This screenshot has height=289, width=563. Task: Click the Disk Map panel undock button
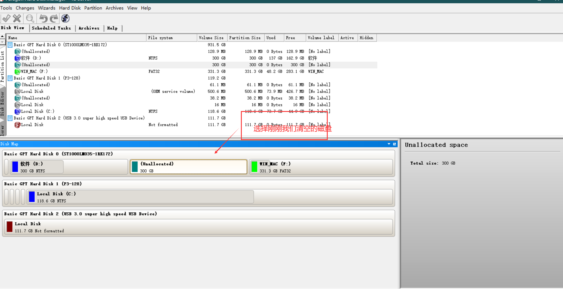tap(394, 144)
